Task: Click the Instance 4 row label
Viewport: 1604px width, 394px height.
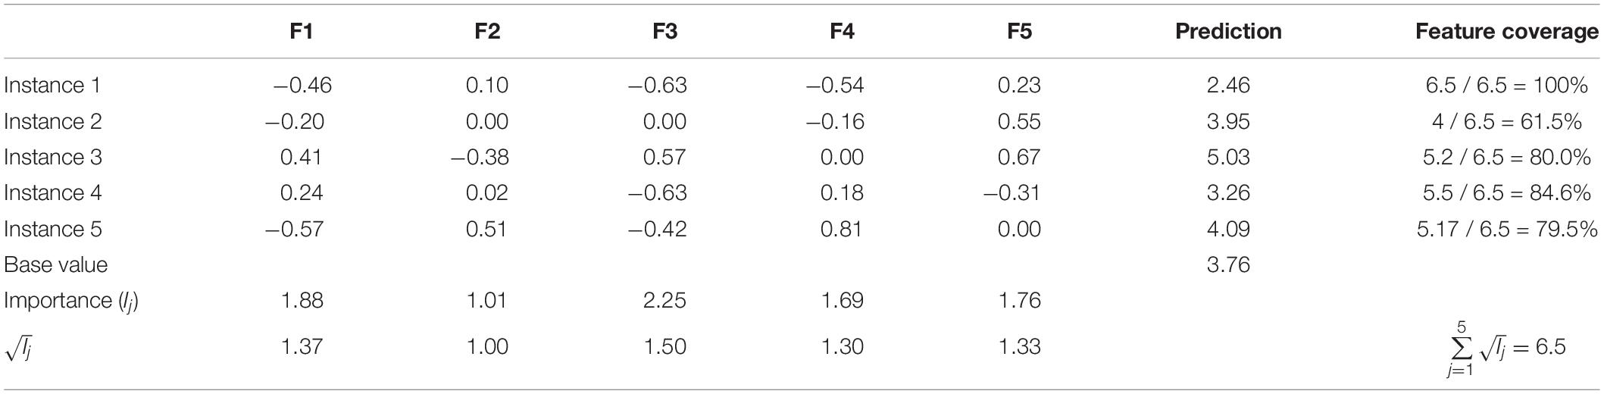Action: [52, 192]
